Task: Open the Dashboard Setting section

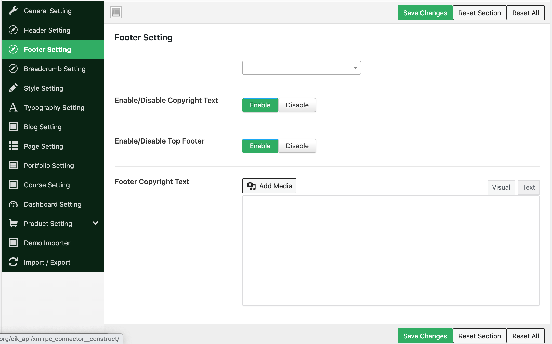Action: pyautogui.click(x=53, y=204)
